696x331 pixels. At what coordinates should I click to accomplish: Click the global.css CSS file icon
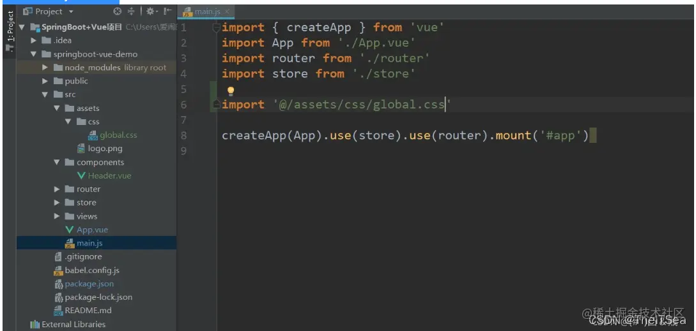point(93,135)
